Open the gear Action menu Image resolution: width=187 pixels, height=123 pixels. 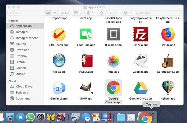(90, 13)
